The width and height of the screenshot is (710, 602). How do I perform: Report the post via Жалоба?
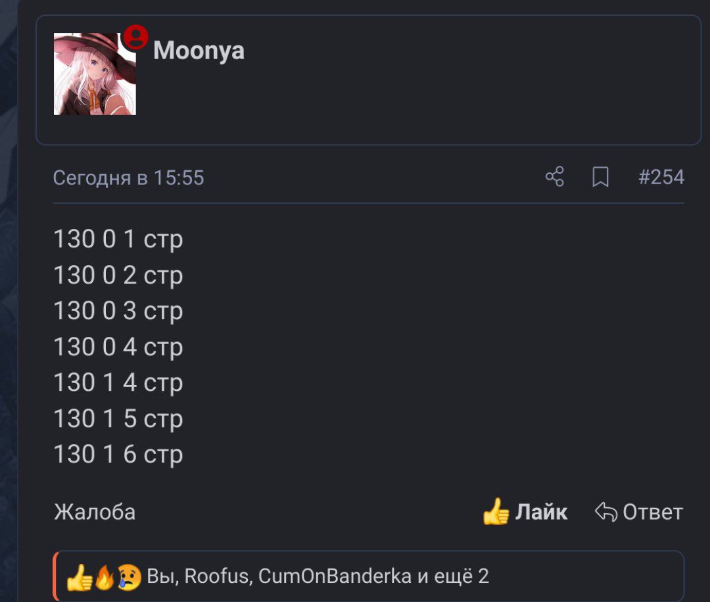[95, 513]
